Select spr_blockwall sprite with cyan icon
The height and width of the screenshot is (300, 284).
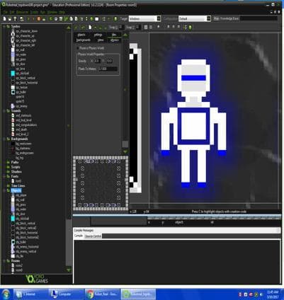(x=22, y=73)
